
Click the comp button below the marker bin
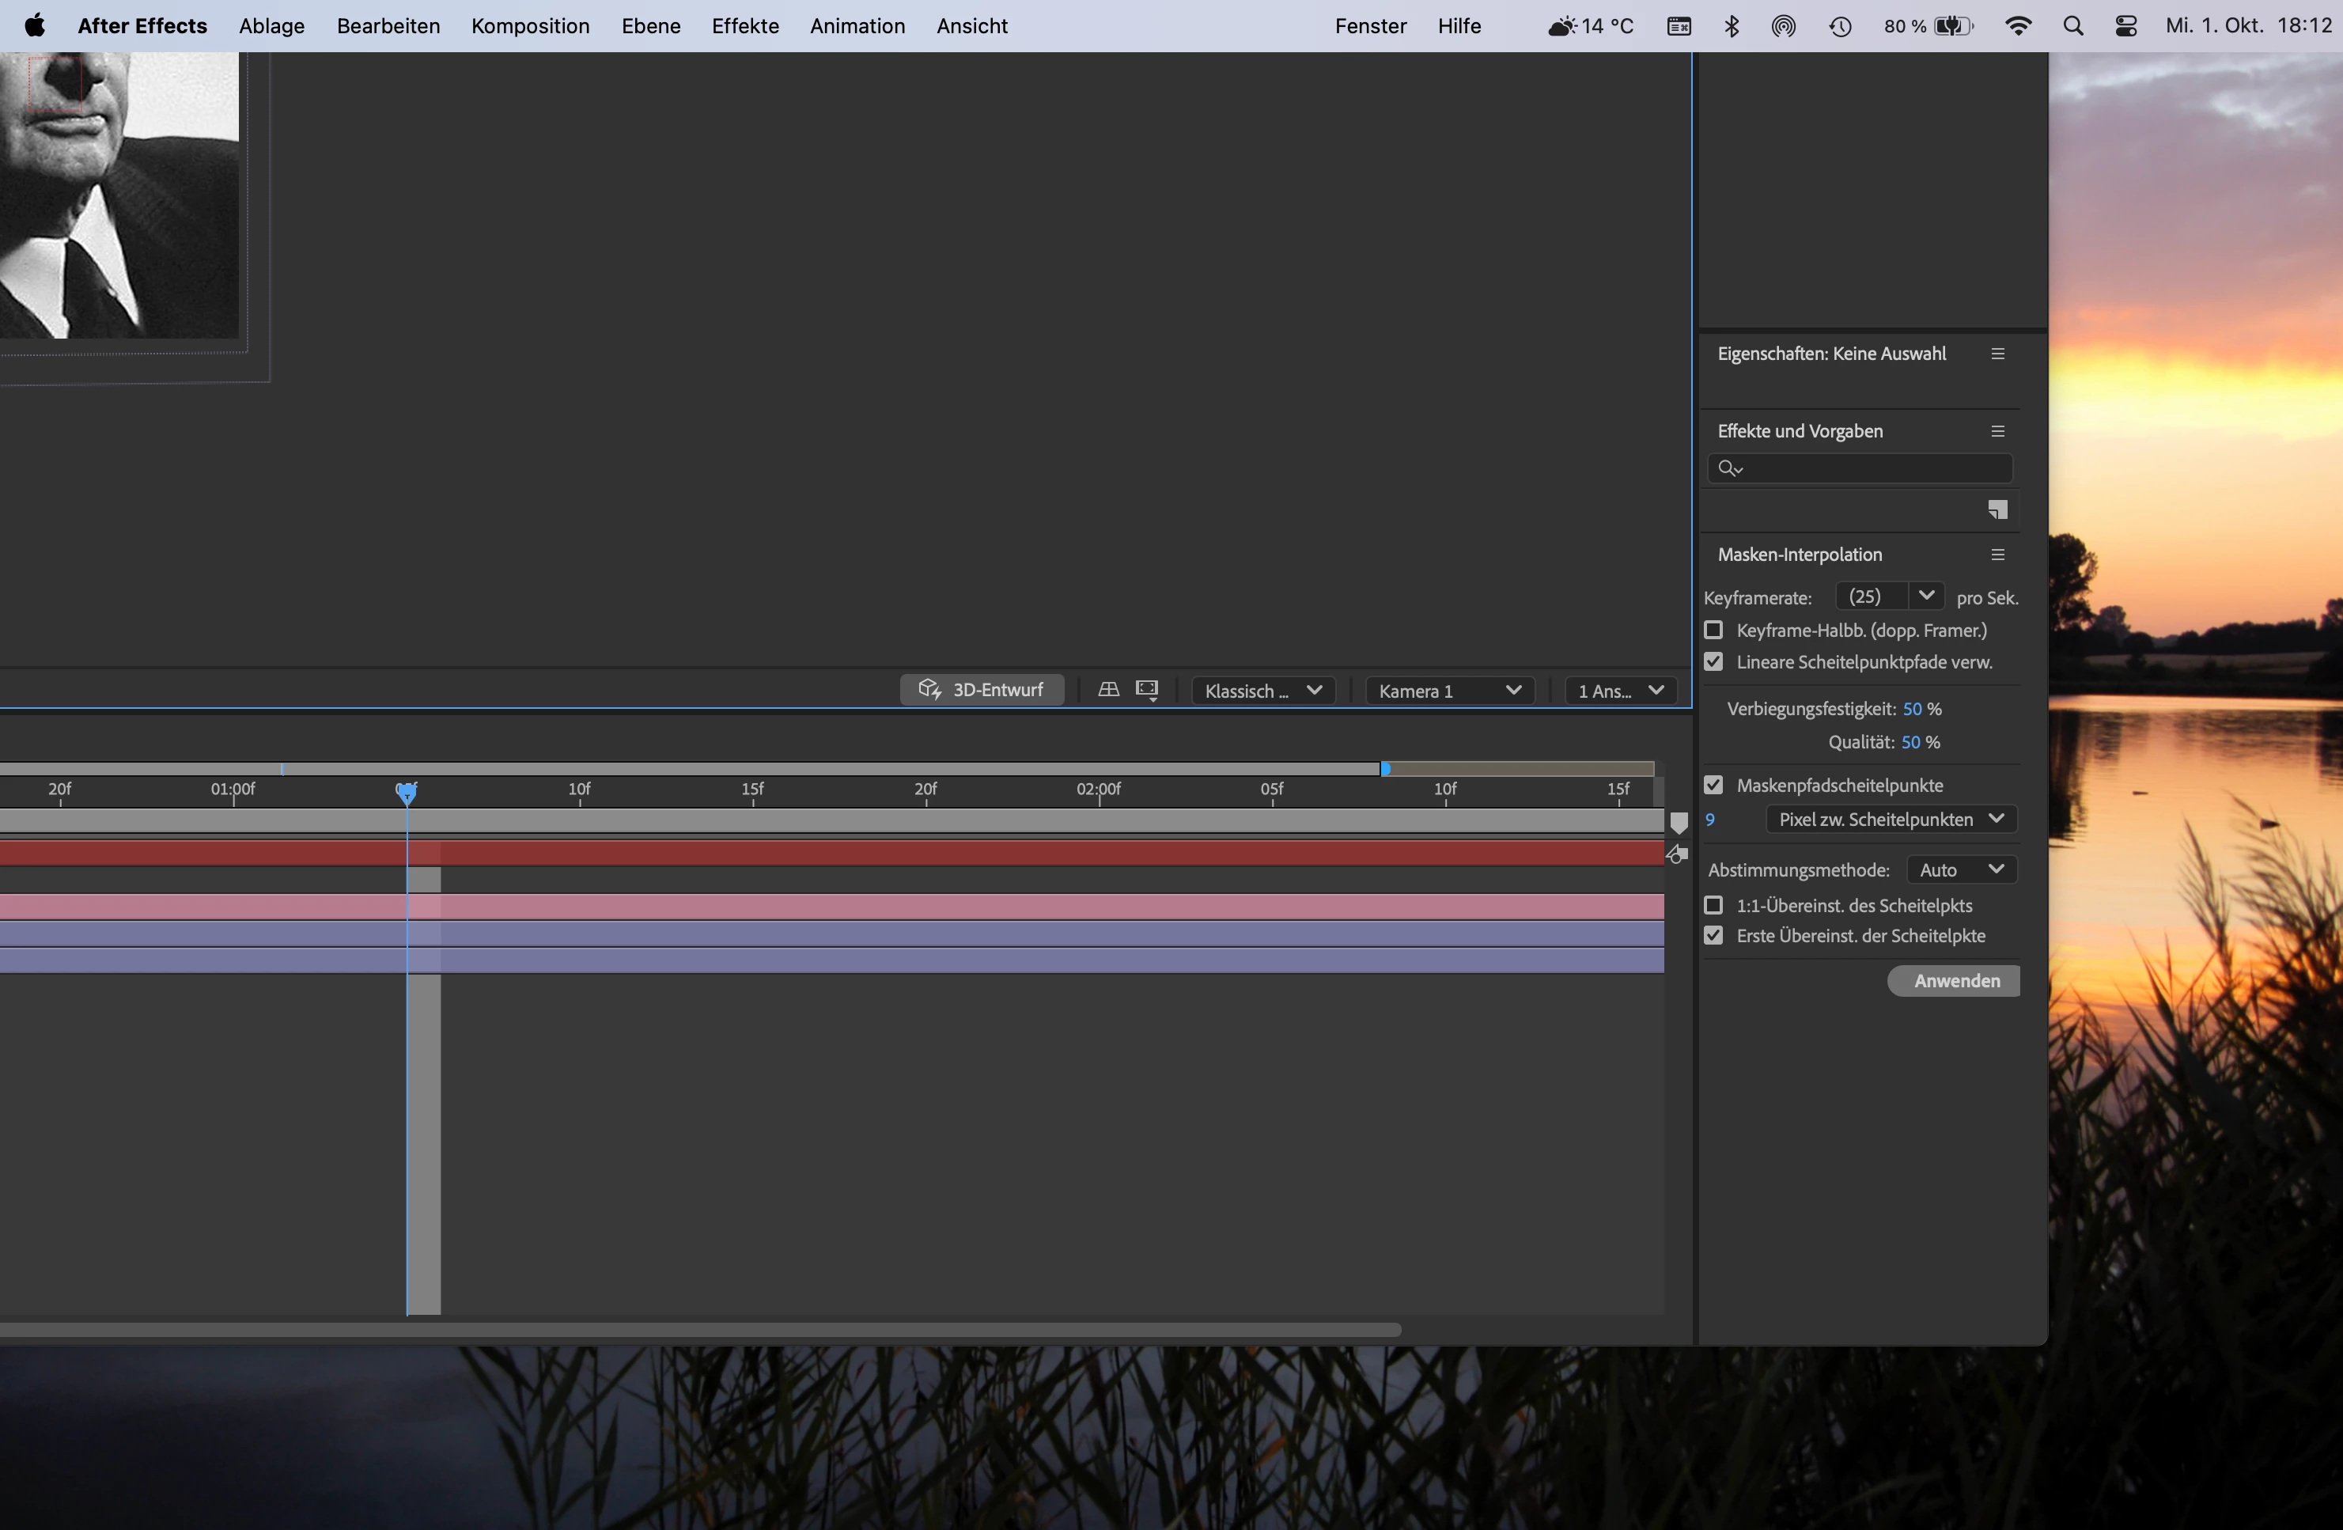1678,854
